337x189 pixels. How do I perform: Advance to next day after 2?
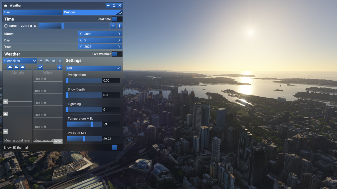pos(119,40)
